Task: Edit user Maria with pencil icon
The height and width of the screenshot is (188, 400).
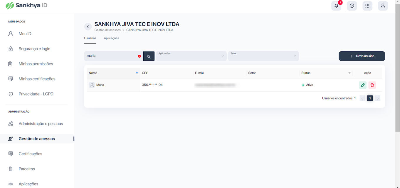Action: coord(363,85)
